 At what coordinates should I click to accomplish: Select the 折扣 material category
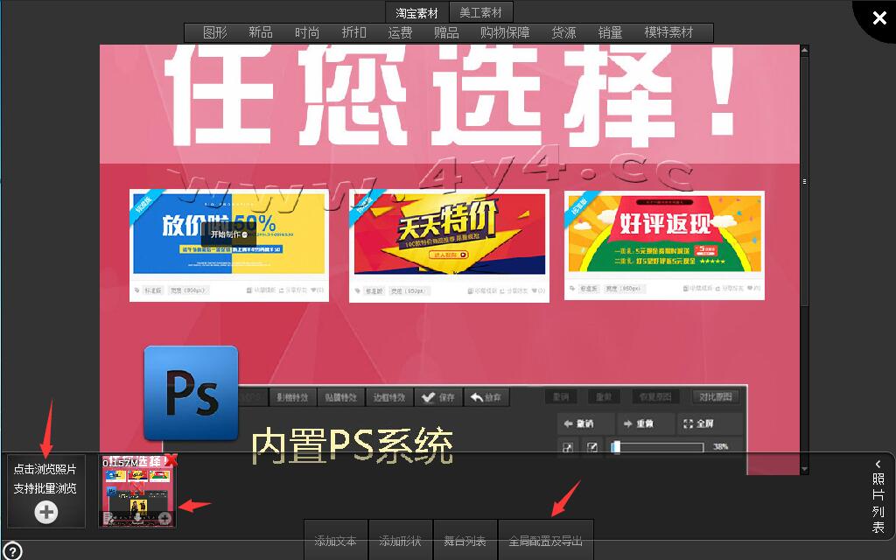click(353, 32)
